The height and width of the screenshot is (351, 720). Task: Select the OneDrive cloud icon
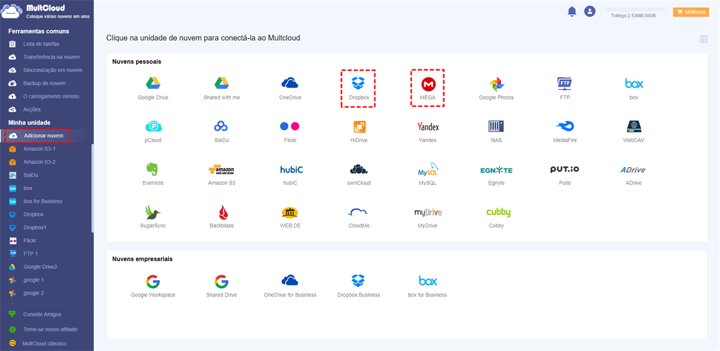click(x=290, y=88)
